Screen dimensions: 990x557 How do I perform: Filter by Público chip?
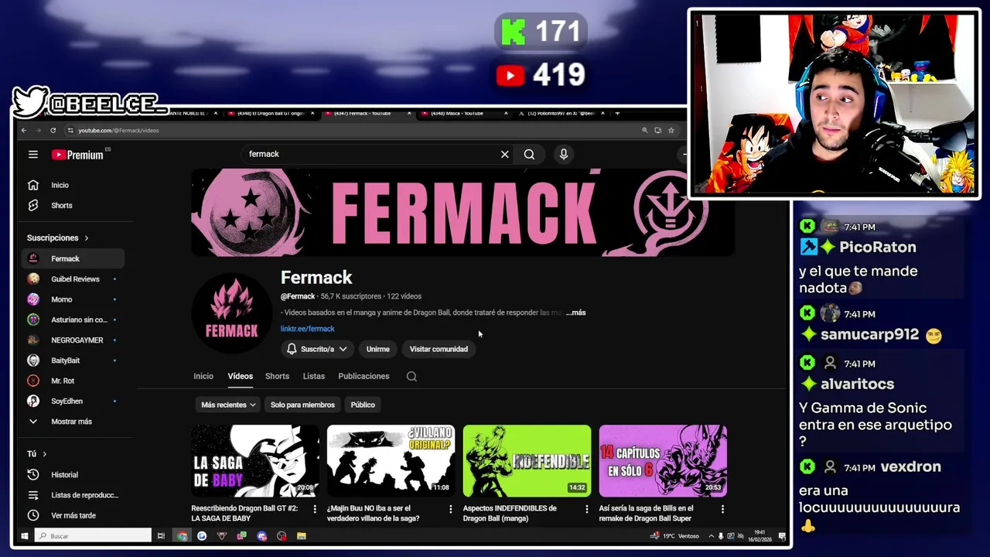pos(363,405)
